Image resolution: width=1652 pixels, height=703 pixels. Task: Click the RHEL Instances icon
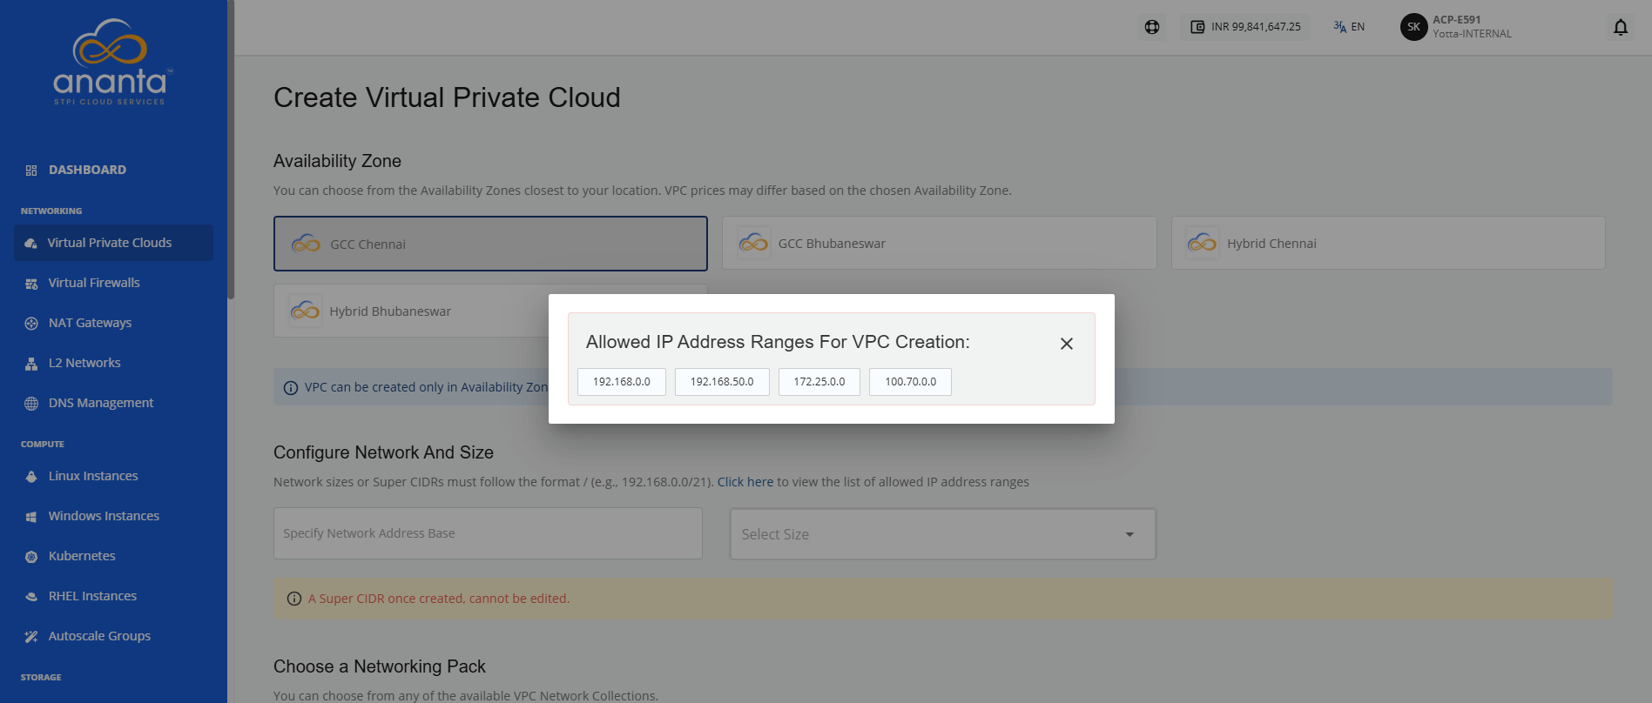31,597
